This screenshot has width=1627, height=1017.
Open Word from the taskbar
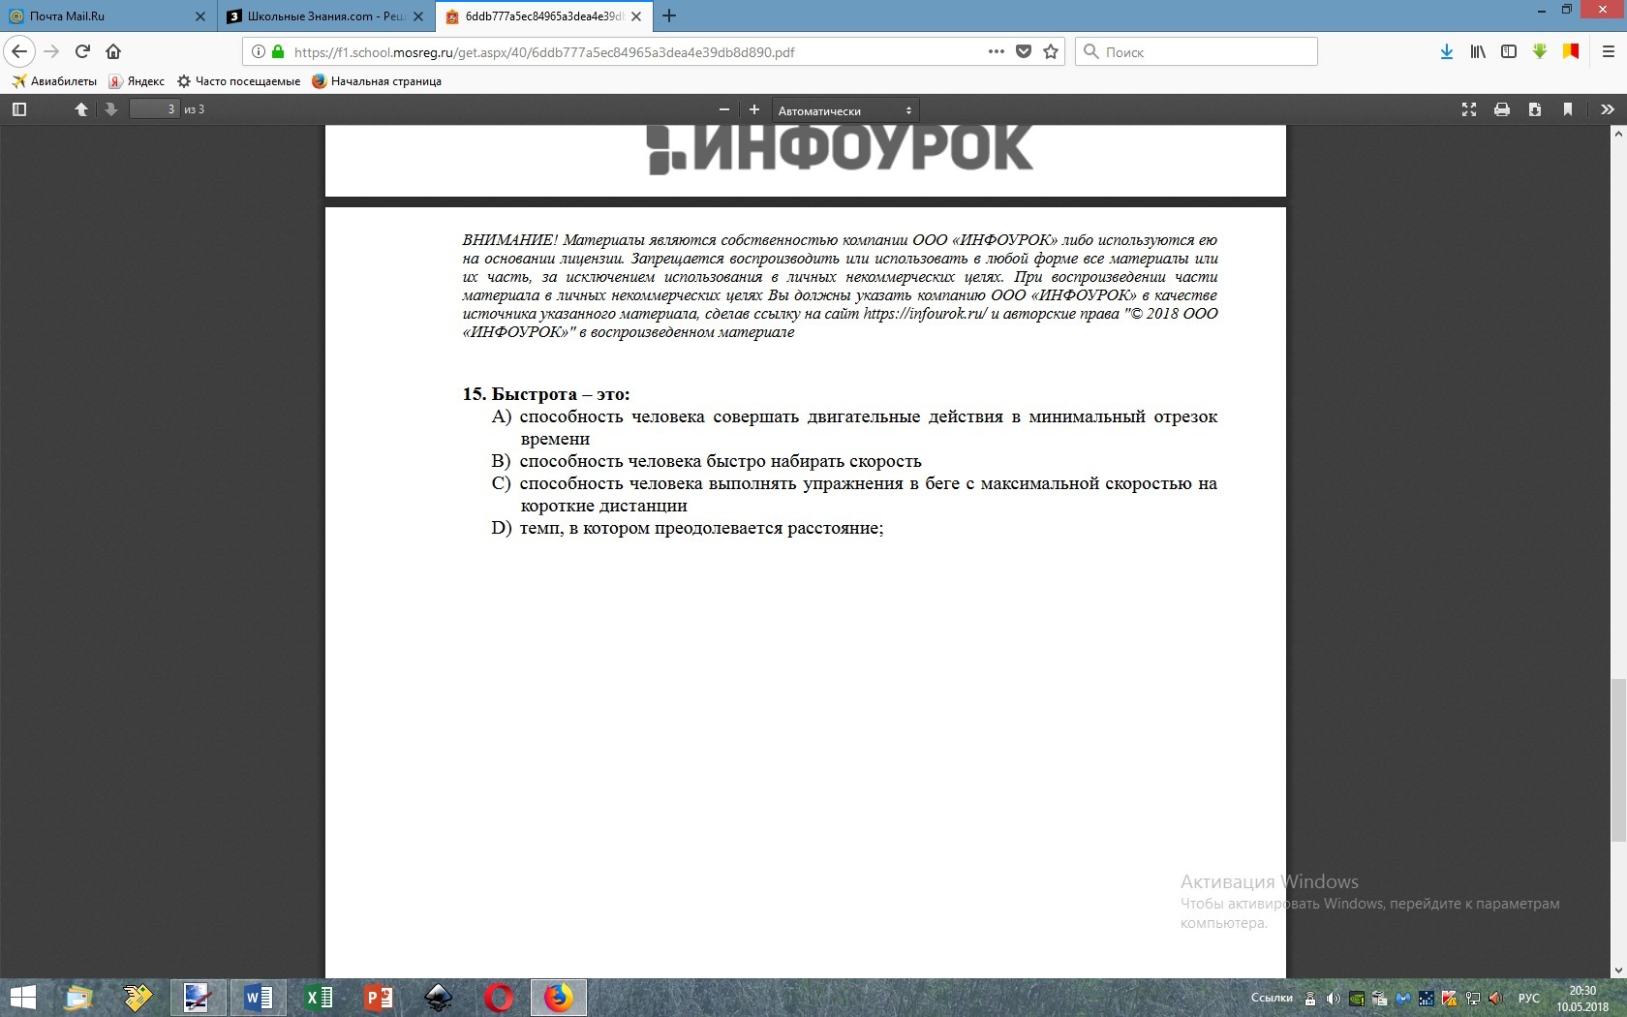coord(258,998)
